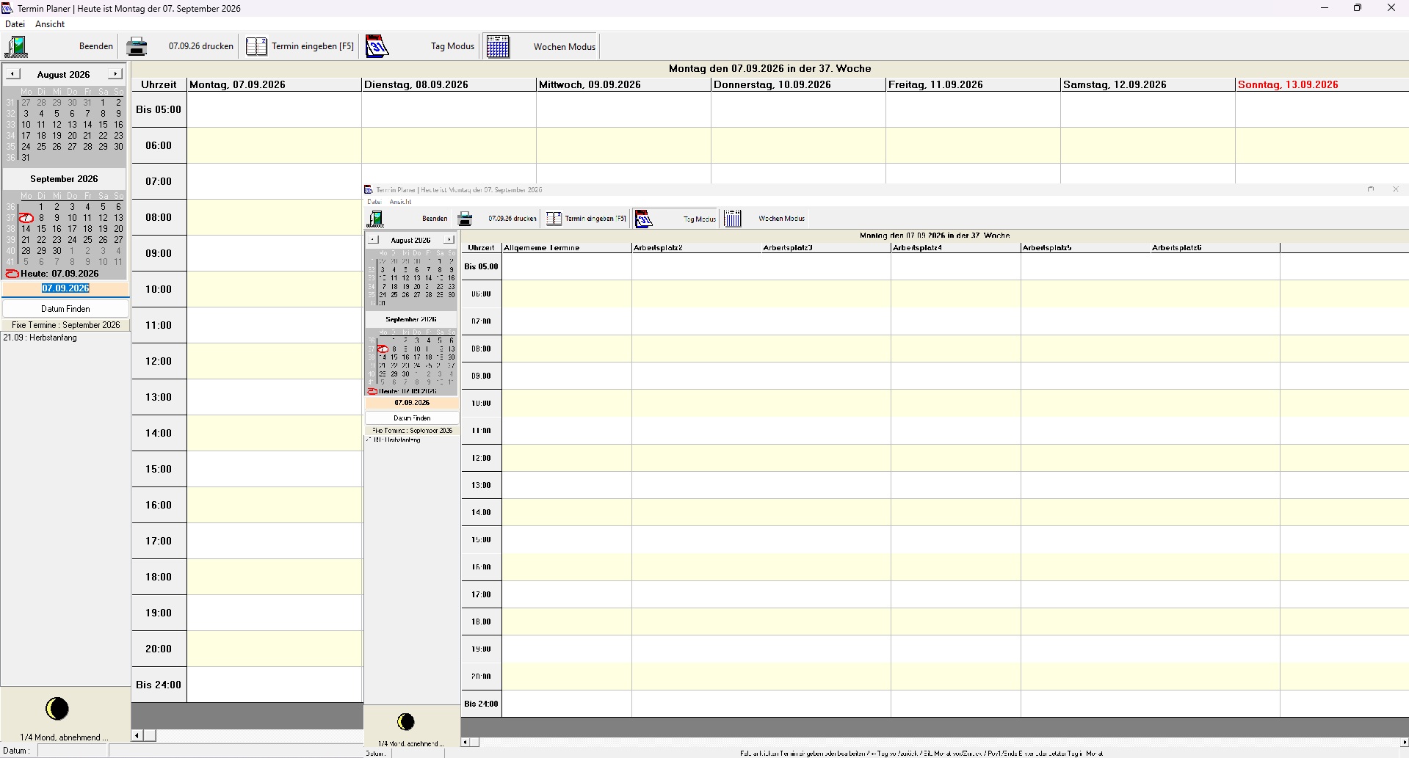Select September 21 in the mini calendar

26,240
